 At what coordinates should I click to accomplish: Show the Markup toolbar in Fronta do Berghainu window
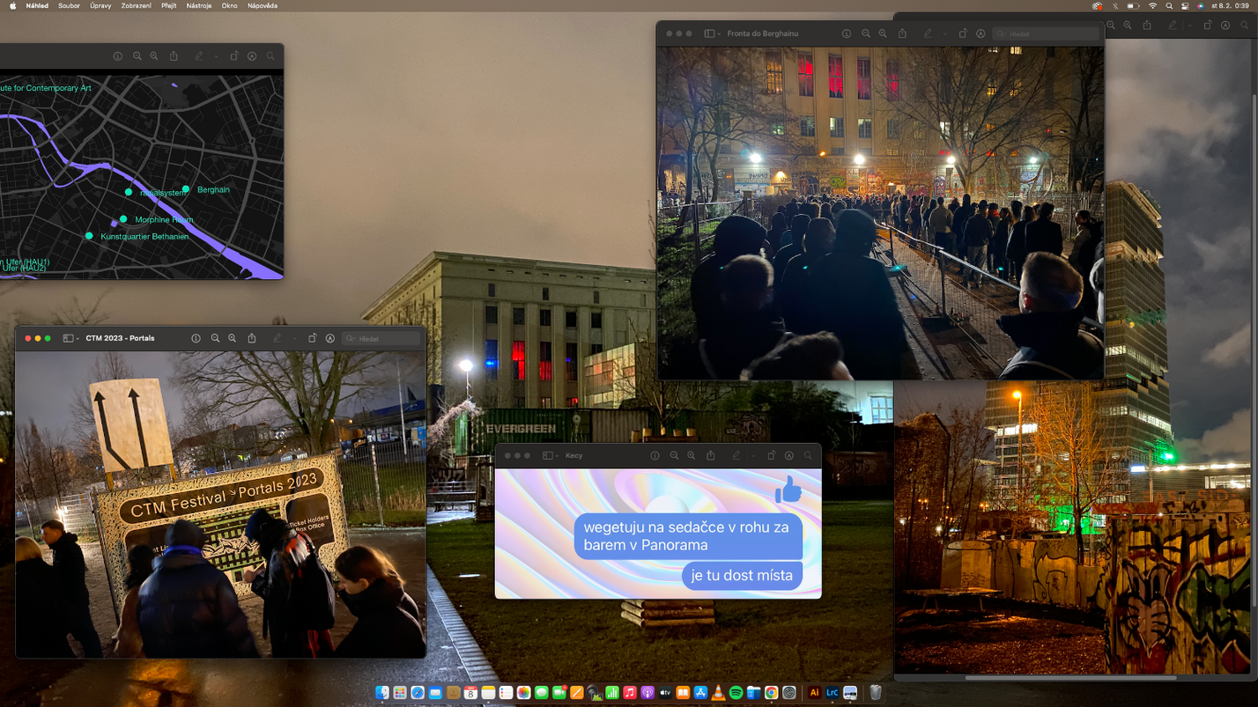980,33
